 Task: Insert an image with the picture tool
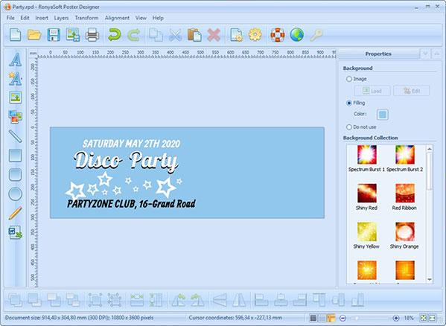(16, 98)
